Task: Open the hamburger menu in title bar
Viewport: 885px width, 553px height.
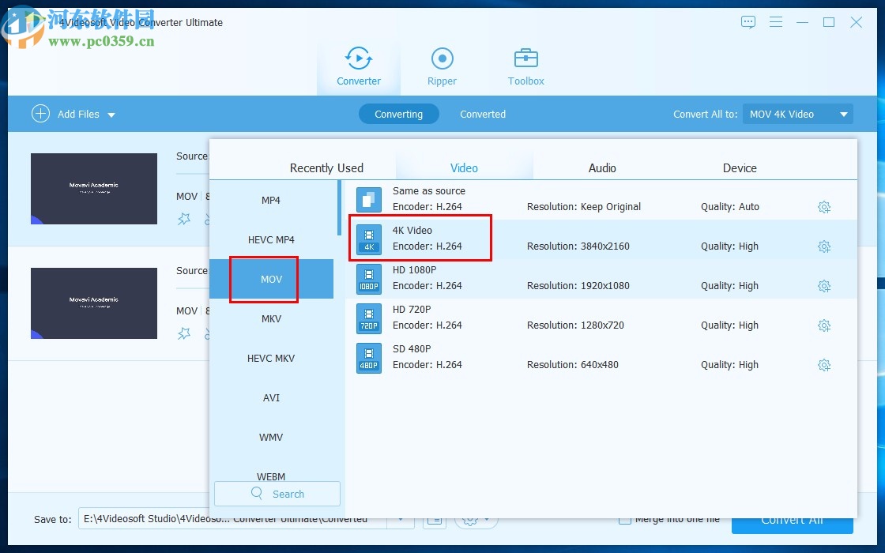Action: [x=776, y=22]
